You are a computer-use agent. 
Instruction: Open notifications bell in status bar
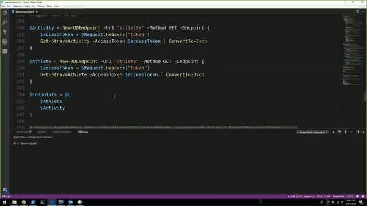point(363,196)
